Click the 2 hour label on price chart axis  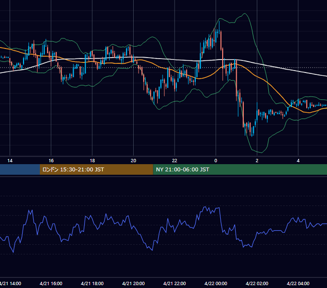click(257, 161)
